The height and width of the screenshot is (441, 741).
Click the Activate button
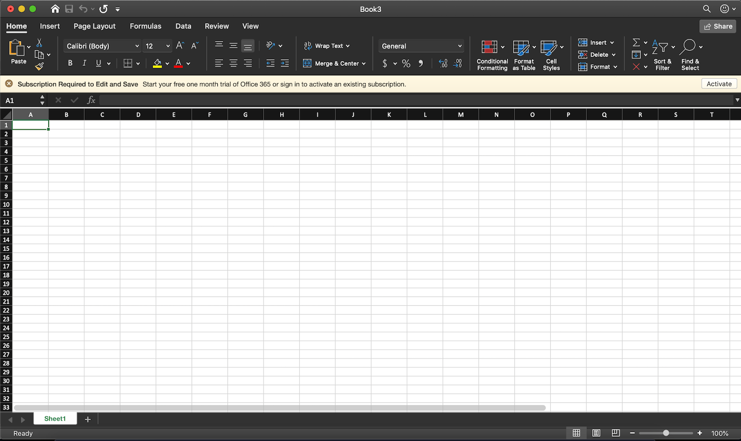pyautogui.click(x=719, y=84)
